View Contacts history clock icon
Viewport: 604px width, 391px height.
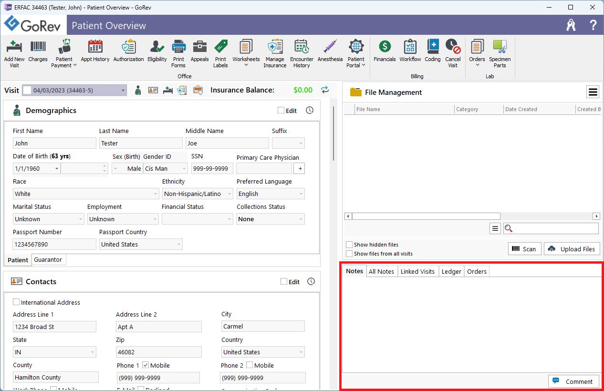click(x=311, y=281)
